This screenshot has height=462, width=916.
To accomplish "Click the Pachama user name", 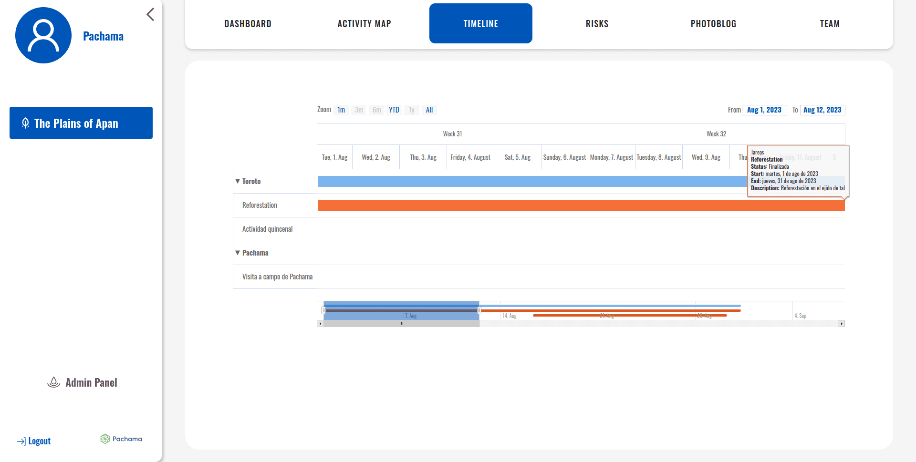I will (x=103, y=36).
